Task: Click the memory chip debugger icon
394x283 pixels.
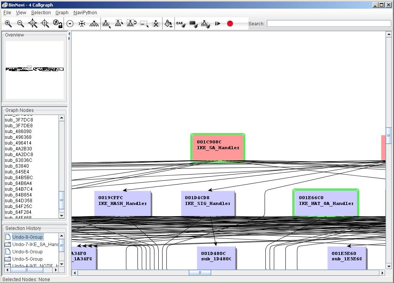Action: pyautogui.click(x=193, y=24)
